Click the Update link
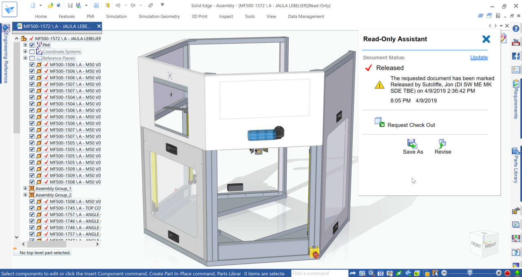This screenshot has width=522, height=277. click(479, 57)
